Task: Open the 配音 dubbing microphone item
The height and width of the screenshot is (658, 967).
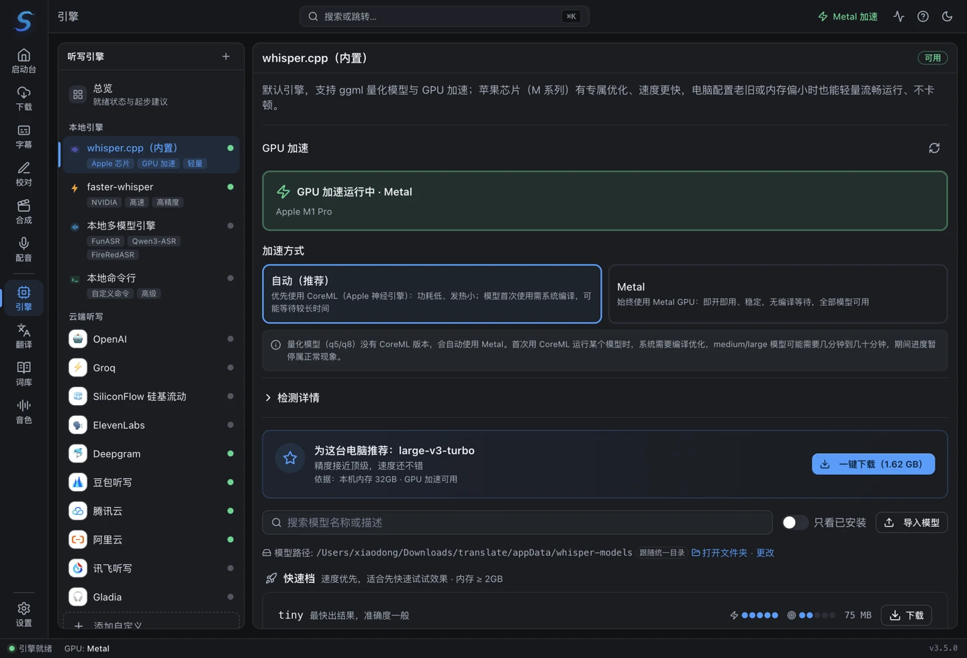Action: click(x=24, y=249)
